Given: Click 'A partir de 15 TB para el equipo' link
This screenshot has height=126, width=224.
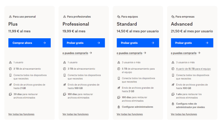Looking at the screenshot, I should pyautogui.click(x=193, y=69).
